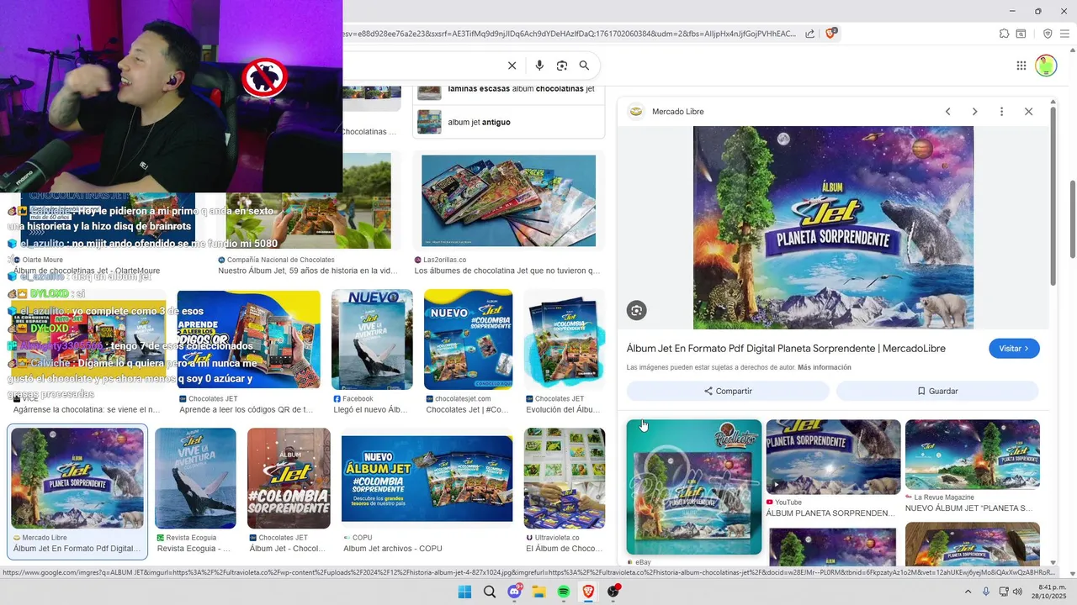Image resolution: width=1077 pixels, height=605 pixels.
Task: Click 'Nuestro Álbum Jet, 59 años' caption
Action: click(308, 271)
